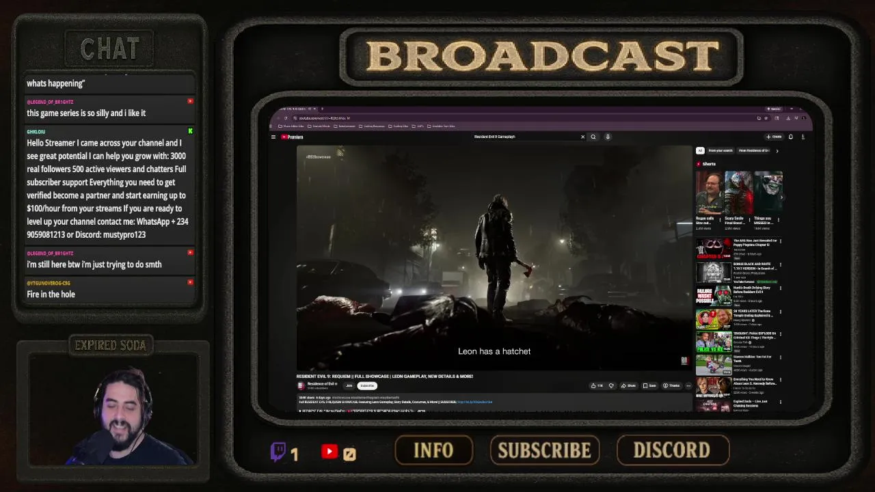Select the All filter chip
This screenshot has width=875, height=492.
pyautogui.click(x=700, y=150)
